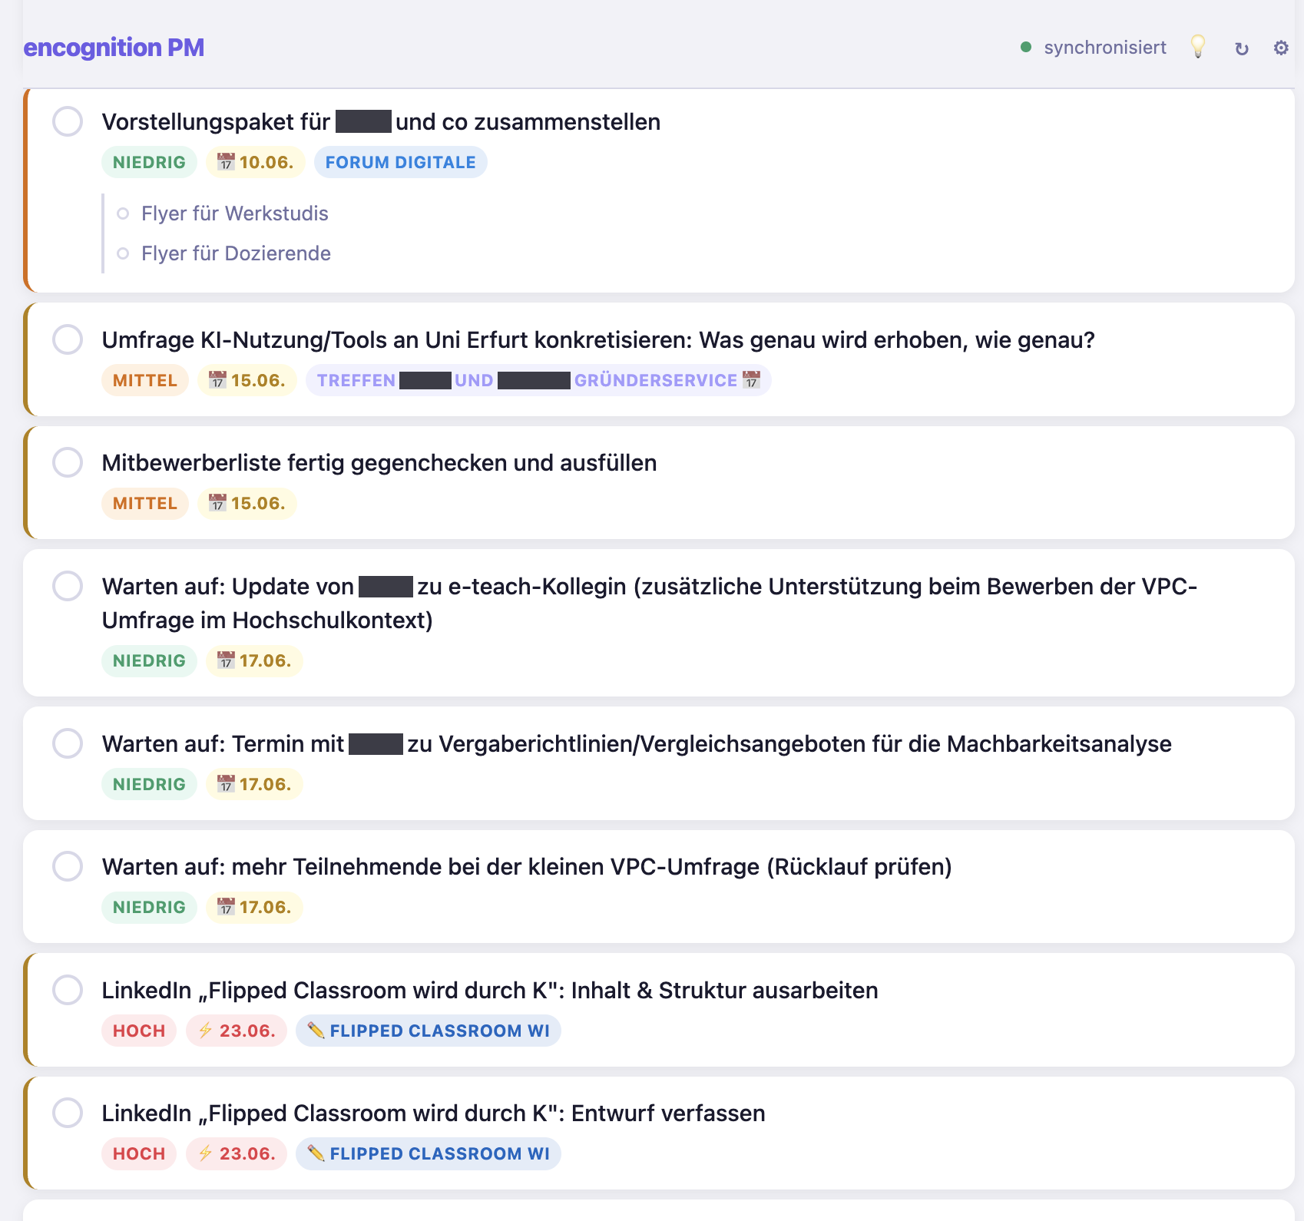Click NIEDRIG badge on e-teach-Kollegin task
The height and width of the screenshot is (1221, 1304).
click(149, 660)
